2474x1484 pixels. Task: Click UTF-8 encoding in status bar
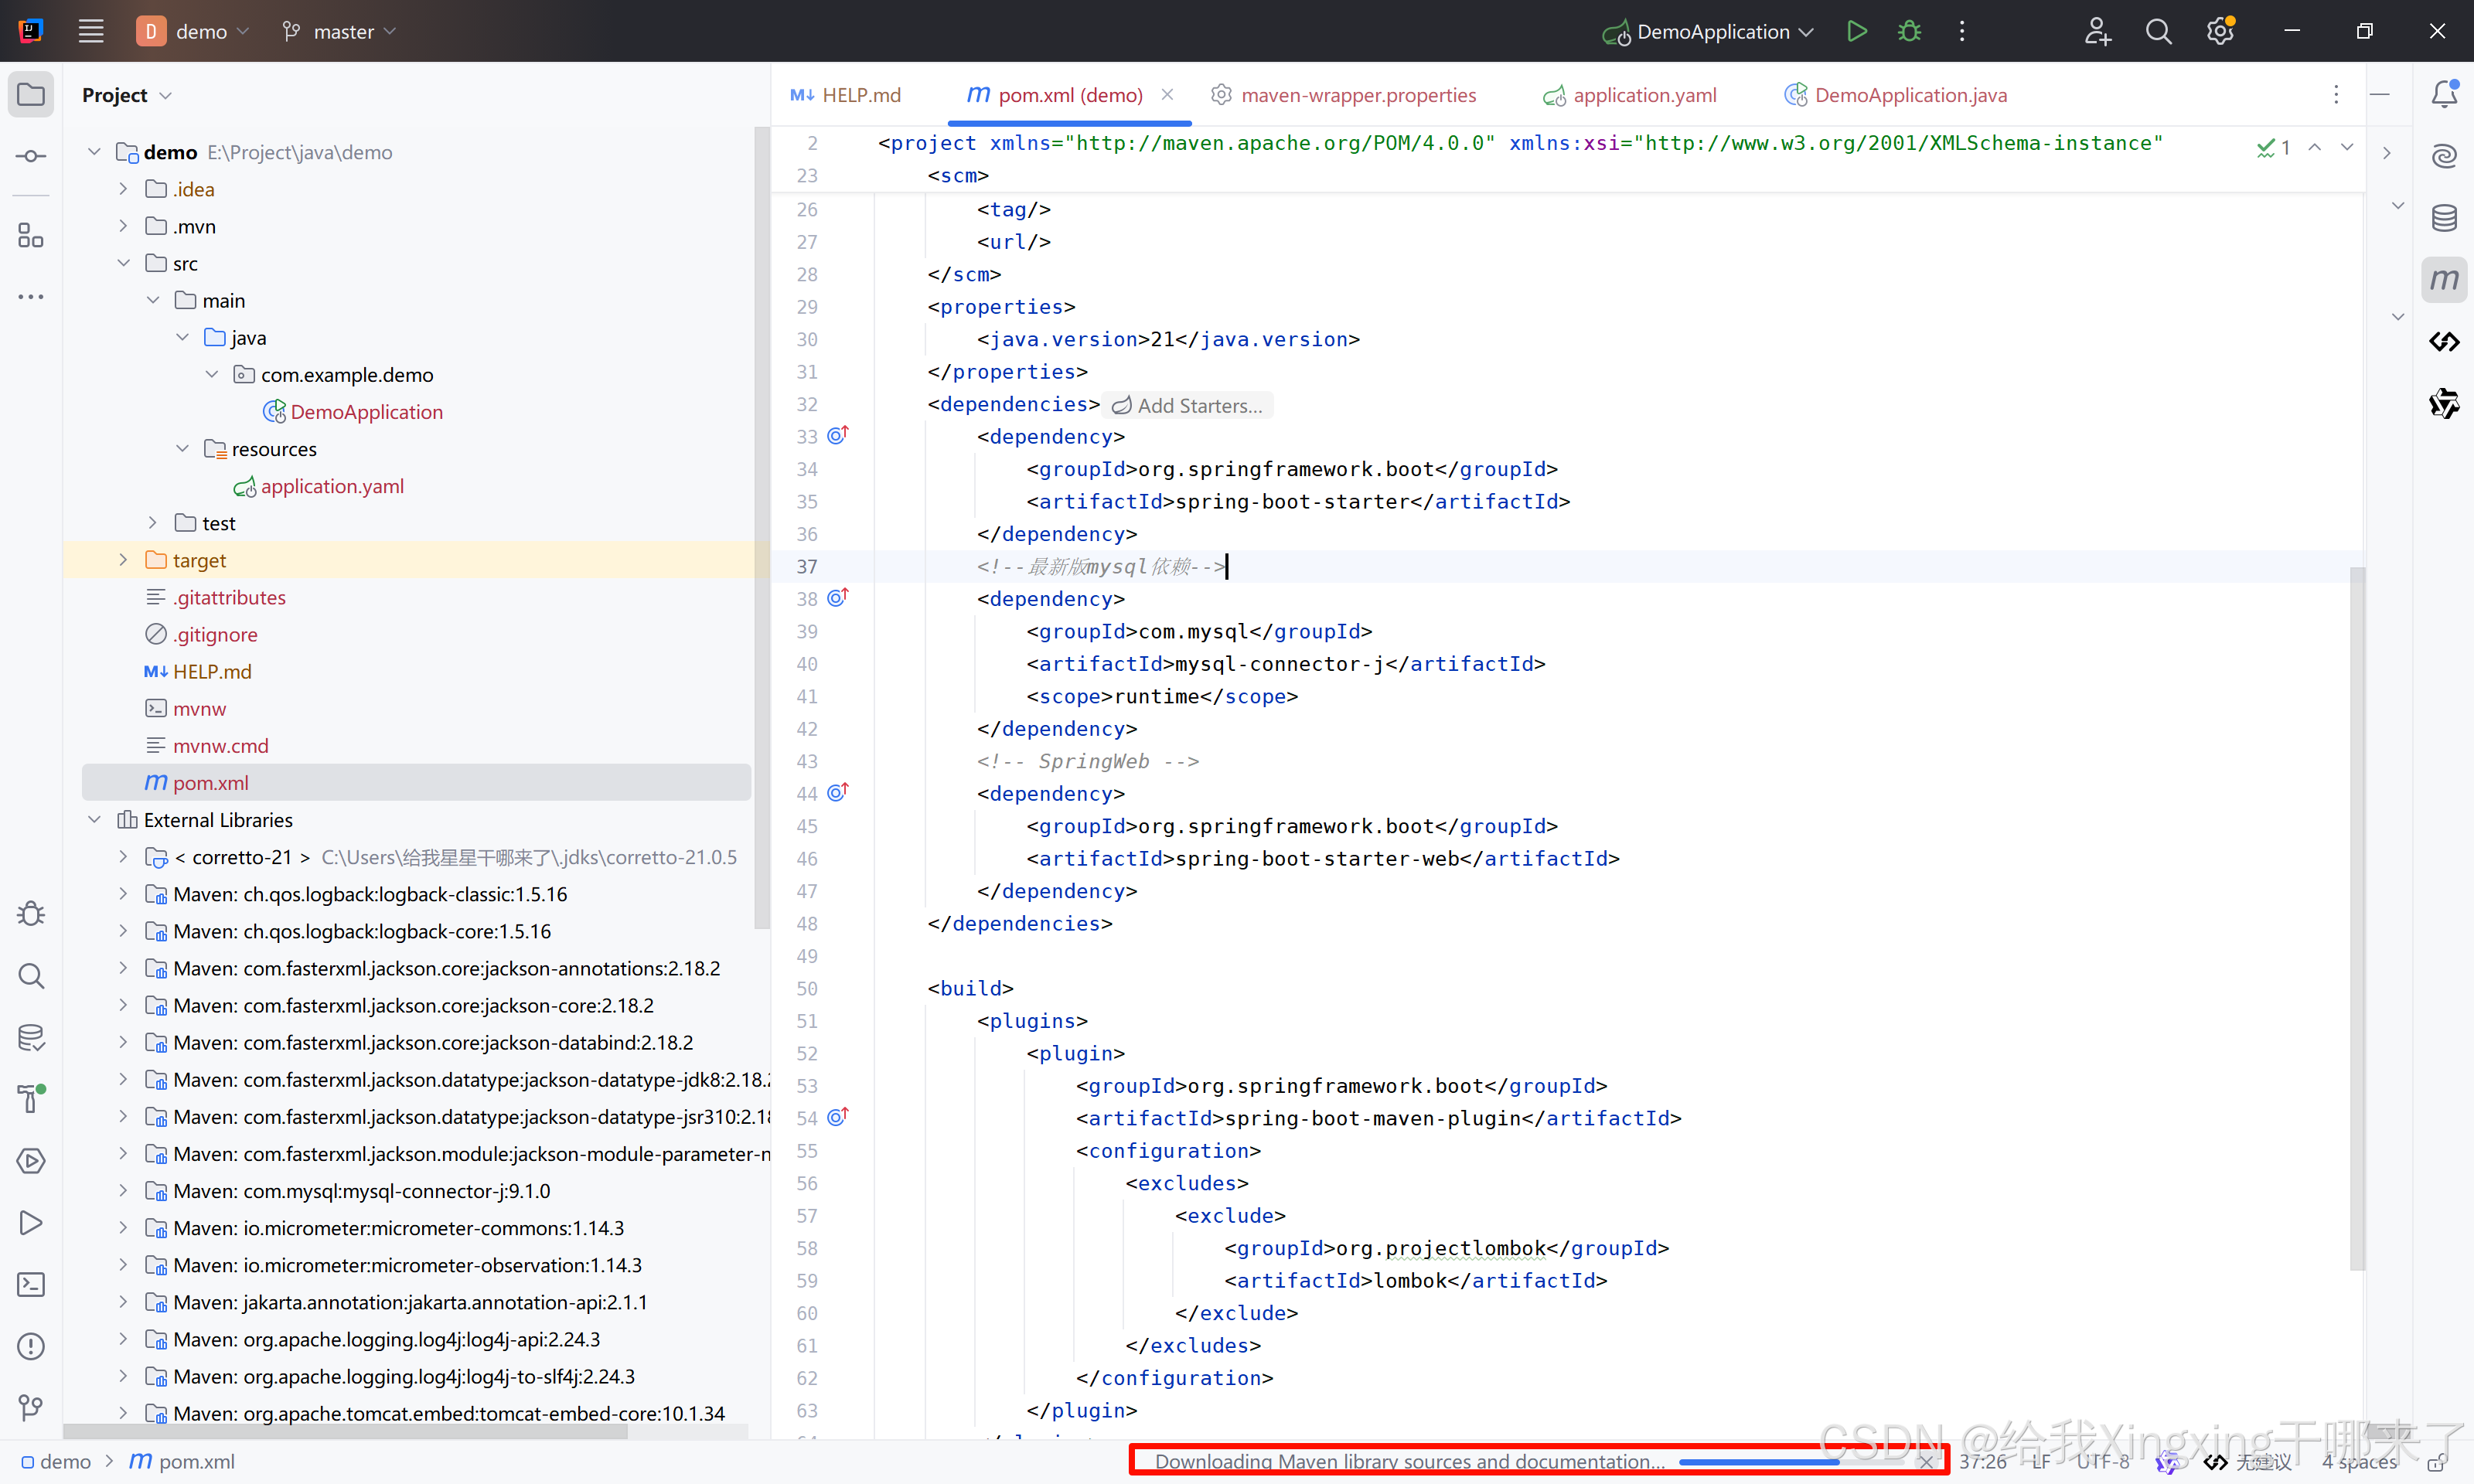point(2102,1462)
